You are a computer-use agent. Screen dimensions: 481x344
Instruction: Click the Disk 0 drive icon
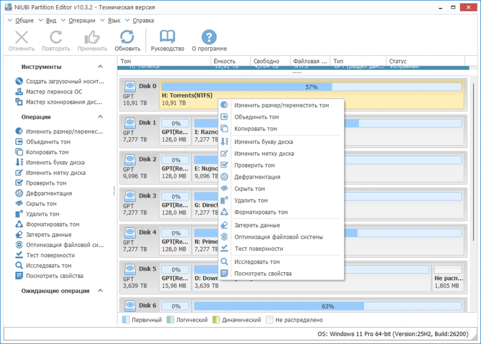129,86
